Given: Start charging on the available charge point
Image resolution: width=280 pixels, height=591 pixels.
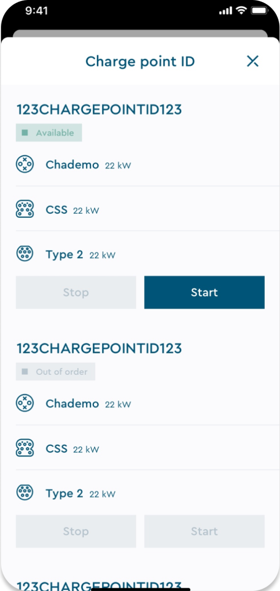Looking at the screenshot, I should [x=204, y=292].
